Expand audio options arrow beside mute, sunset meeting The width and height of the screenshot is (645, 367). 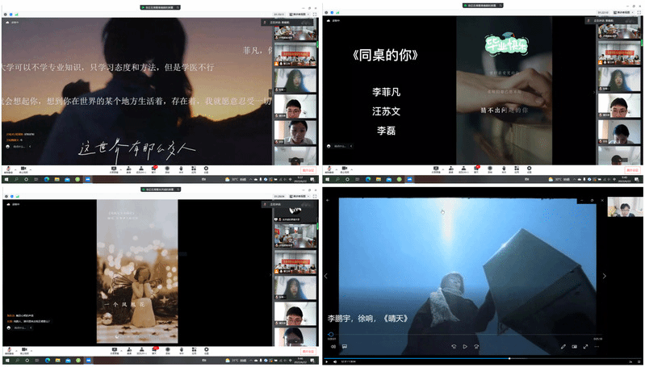tap(15, 169)
